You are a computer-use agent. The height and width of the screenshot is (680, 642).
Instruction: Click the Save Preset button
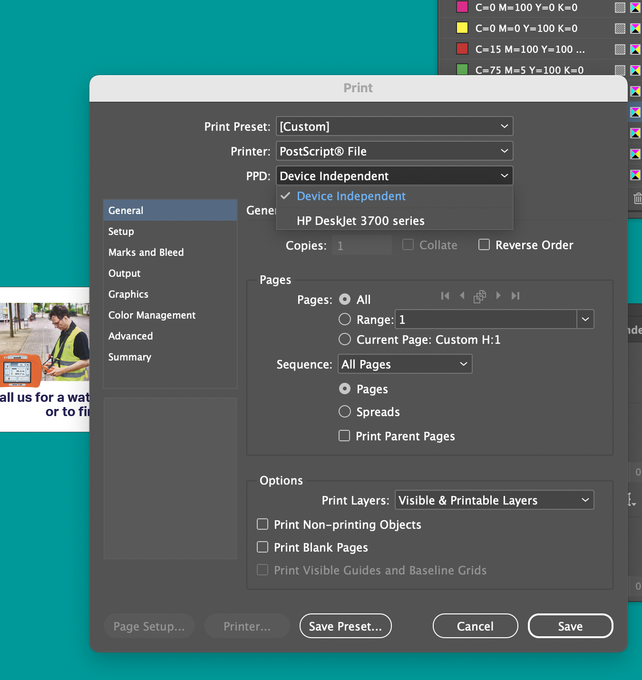click(x=345, y=626)
